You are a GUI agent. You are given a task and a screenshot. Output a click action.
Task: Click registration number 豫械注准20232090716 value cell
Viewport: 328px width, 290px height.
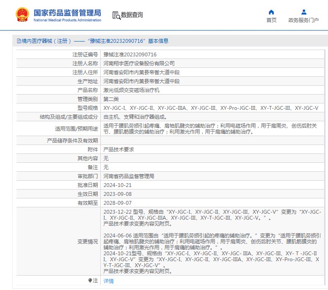(x=130, y=55)
